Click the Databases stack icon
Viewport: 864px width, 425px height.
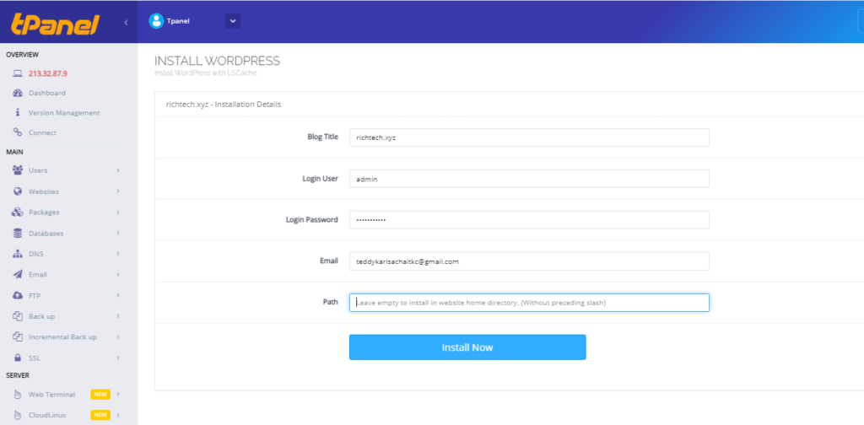point(17,233)
